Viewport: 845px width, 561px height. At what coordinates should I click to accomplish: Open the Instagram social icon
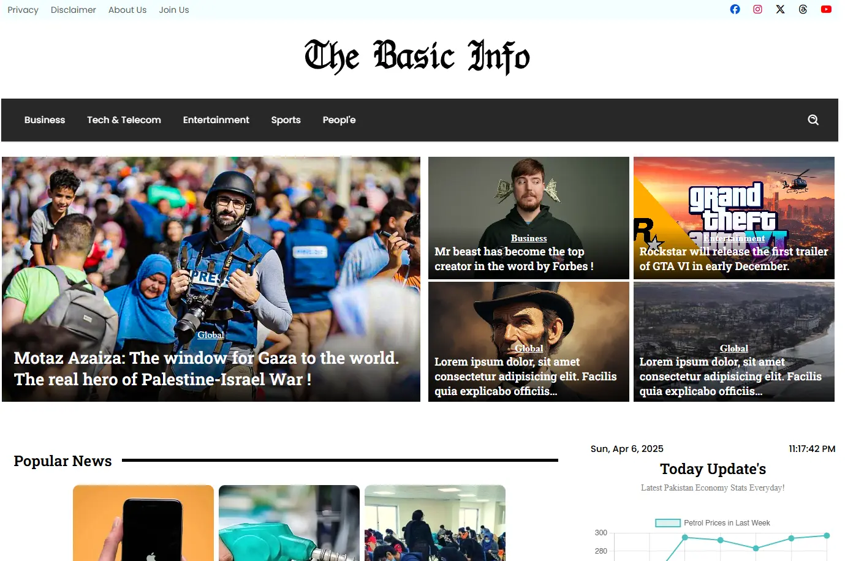point(757,9)
